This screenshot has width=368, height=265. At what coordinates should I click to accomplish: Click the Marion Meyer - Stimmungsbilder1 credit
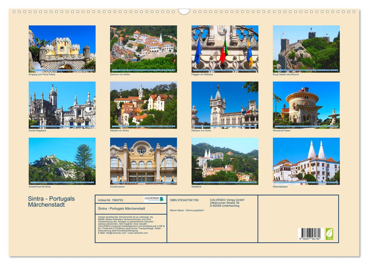187,210
